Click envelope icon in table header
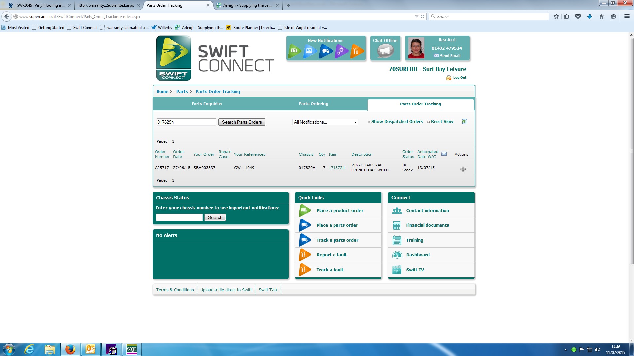 (444, 154)
